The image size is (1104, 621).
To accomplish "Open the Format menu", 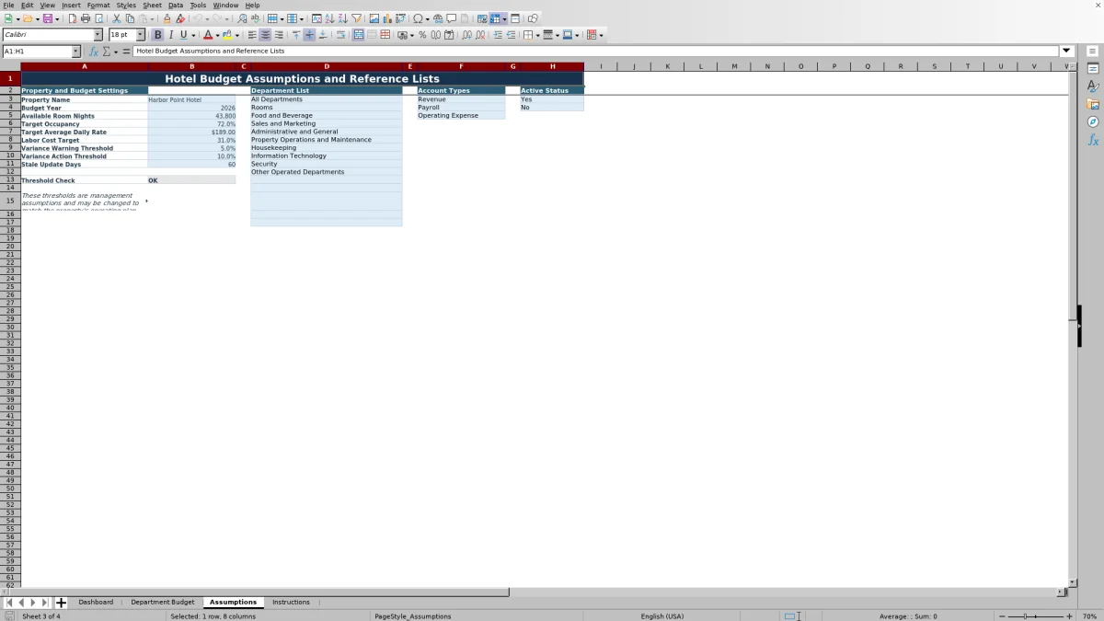I will point(98,5).
